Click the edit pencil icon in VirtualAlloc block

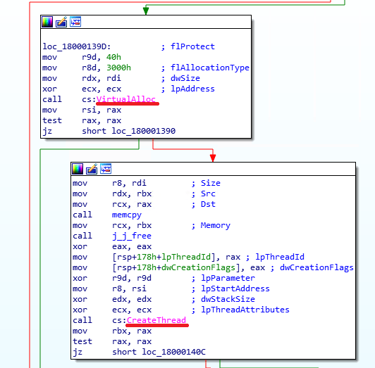click(x=61, y=22)
